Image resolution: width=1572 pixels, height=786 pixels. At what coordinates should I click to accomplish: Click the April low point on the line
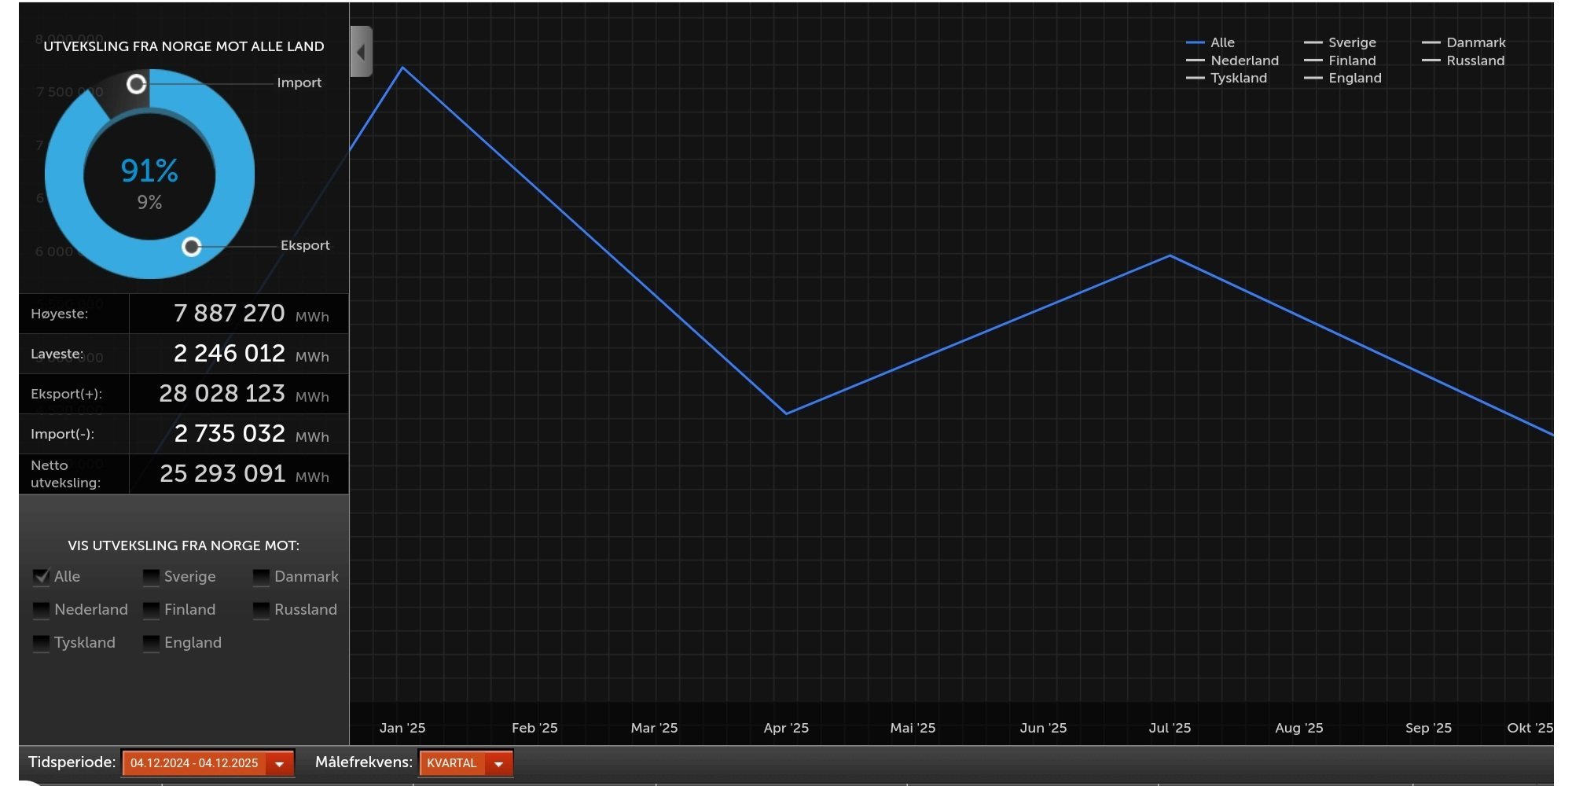click(786, 413)
